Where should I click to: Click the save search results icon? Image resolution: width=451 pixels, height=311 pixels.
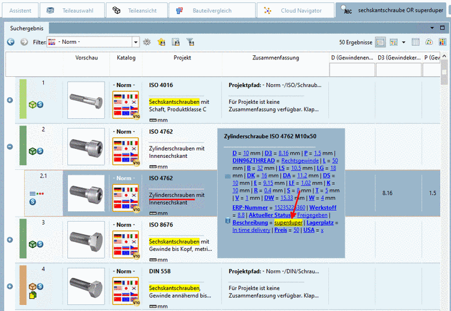176,42
